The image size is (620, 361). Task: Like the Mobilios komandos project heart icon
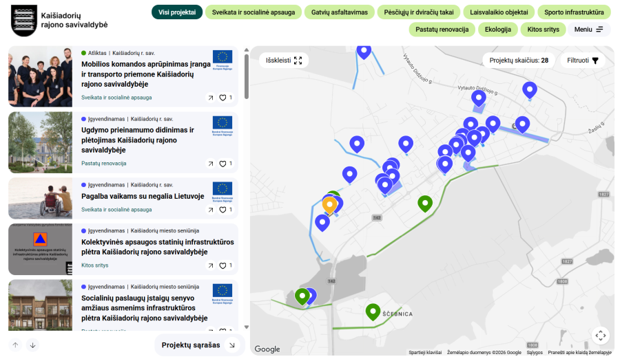223,98
